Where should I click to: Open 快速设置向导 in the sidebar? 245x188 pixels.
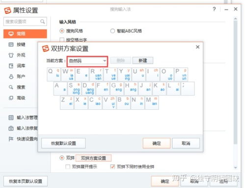(x=23, y=139)
